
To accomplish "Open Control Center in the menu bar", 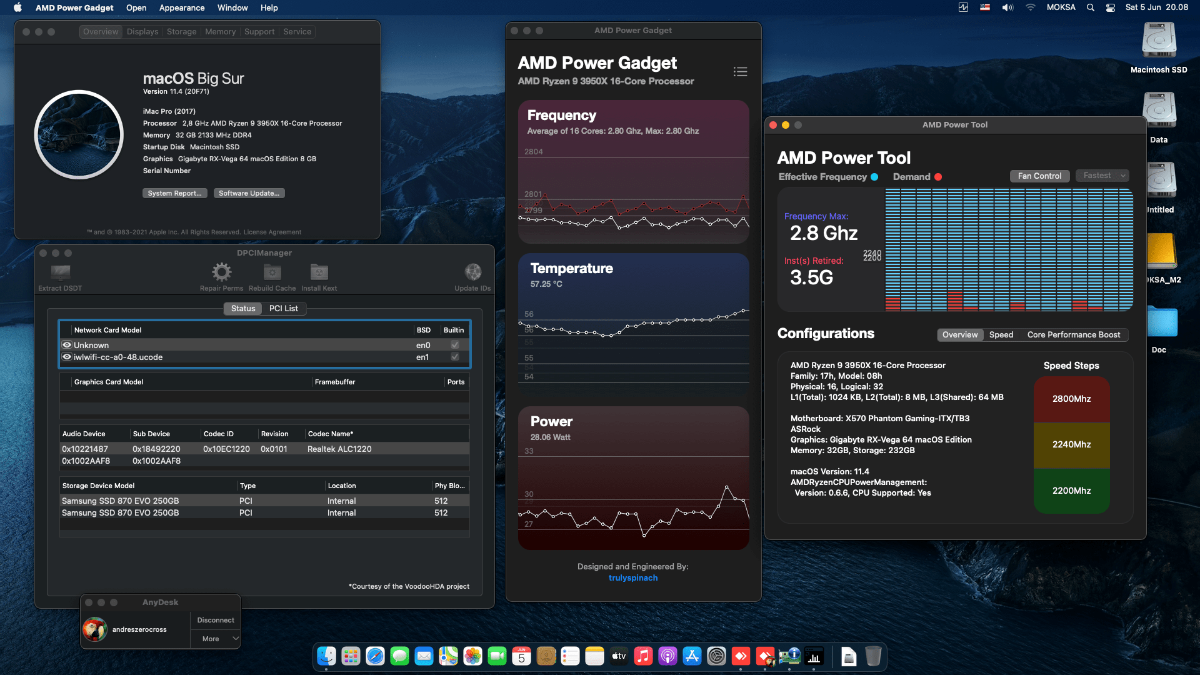I will point(1111,7).
